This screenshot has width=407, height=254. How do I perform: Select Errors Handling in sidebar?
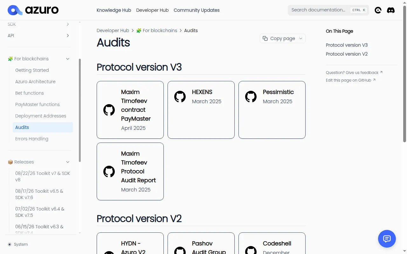[43, 139]
